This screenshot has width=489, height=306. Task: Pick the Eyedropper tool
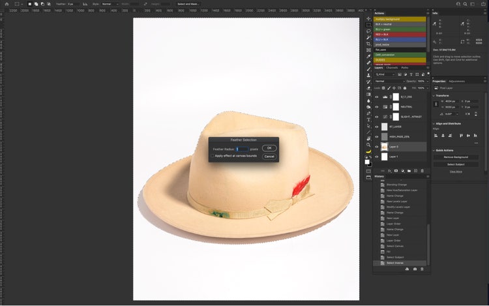click(368, 56)
